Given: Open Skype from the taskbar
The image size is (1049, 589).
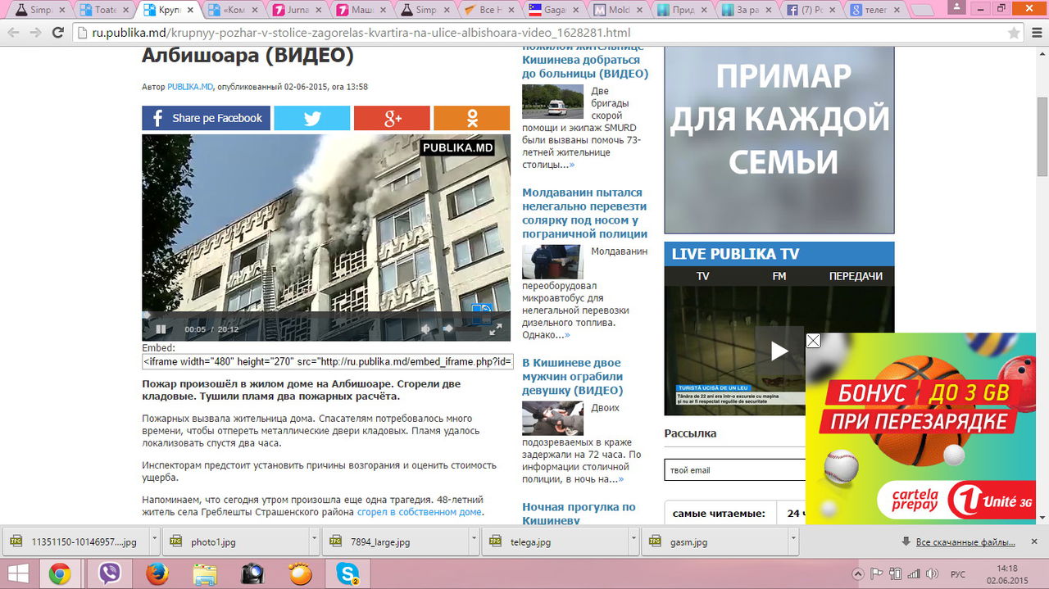Looking at the screenshot, I should tap(349, 573).
